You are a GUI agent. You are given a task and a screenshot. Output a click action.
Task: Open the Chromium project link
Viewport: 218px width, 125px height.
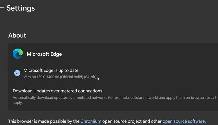coord(91,121)
